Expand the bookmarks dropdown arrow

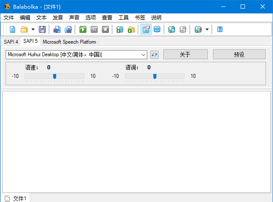207,29
